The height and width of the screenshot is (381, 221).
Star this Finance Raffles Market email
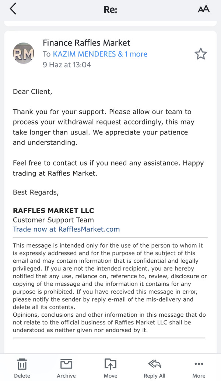point(201,54)
